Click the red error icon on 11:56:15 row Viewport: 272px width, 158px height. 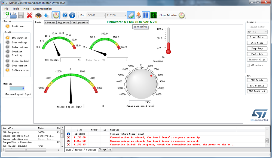pyautogui.click(x=68, y=144)
